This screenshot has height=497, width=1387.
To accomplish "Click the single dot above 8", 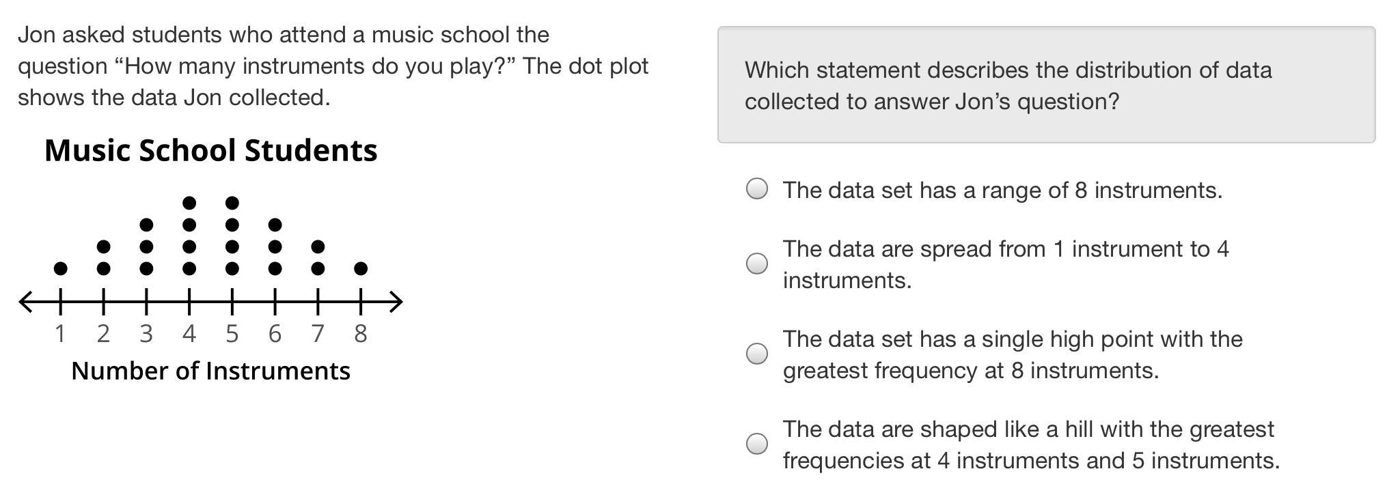I will pyautogui.click(x=361, y=269).
